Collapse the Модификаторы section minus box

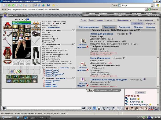tap(43, 44)
